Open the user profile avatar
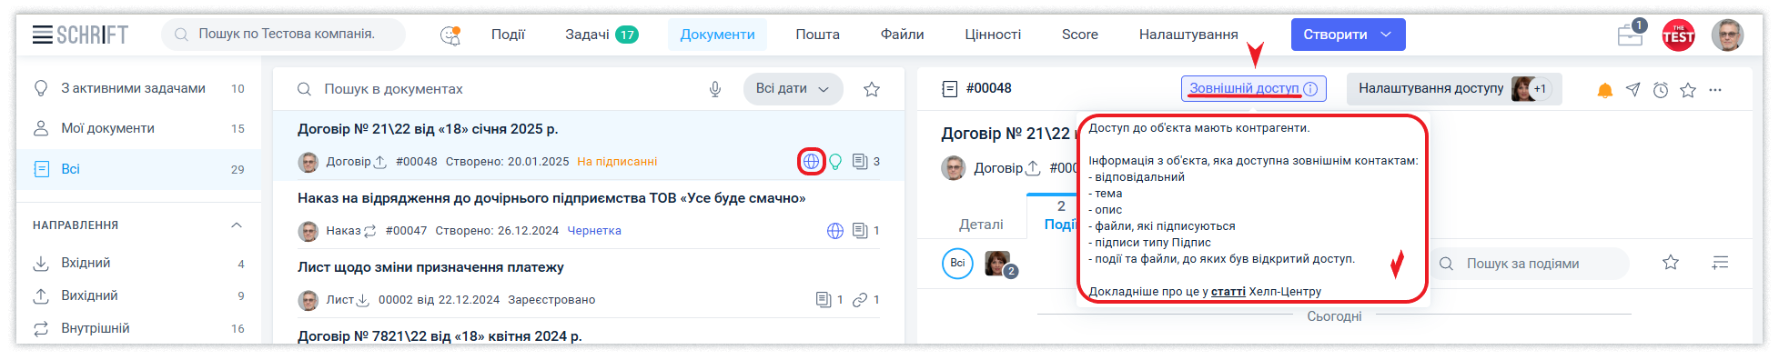The height and width of the screenshot is (360, 1779). 1727,35
